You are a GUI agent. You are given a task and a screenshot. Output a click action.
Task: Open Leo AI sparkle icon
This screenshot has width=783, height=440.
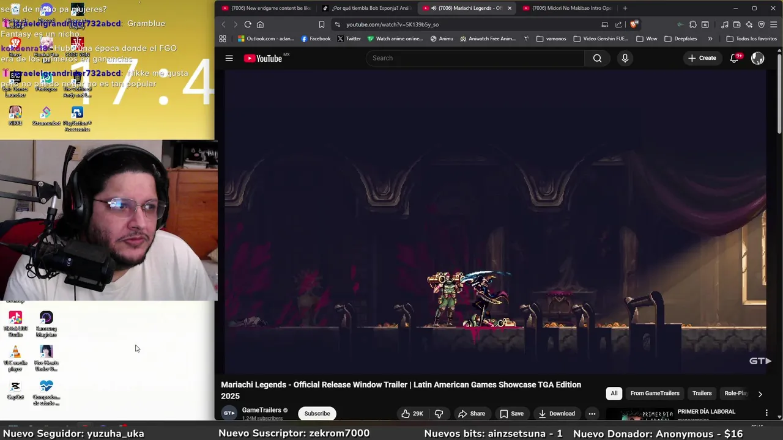(x=749, y=24)
